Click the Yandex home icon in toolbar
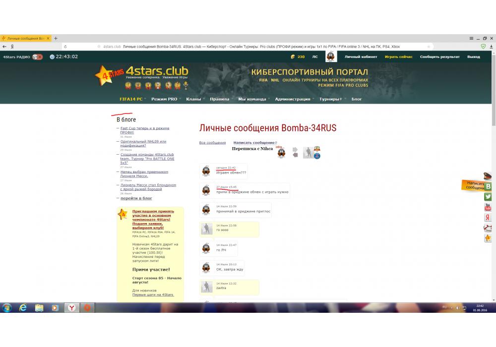 [12, 47]
